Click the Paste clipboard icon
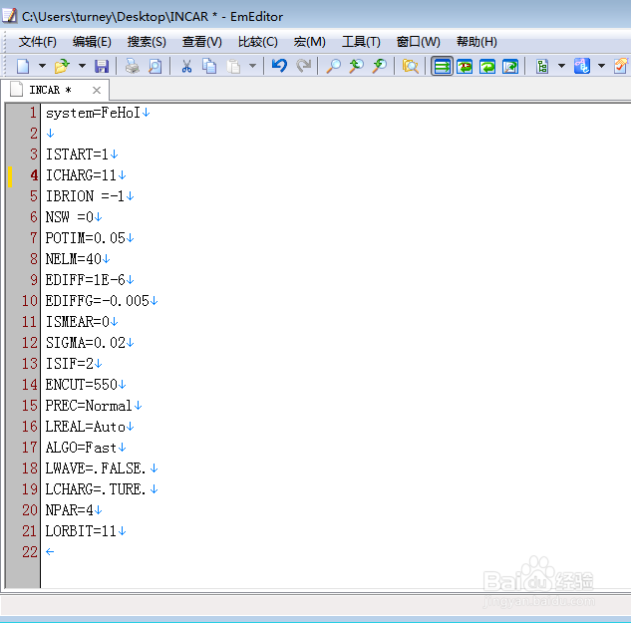 point(233,66)
